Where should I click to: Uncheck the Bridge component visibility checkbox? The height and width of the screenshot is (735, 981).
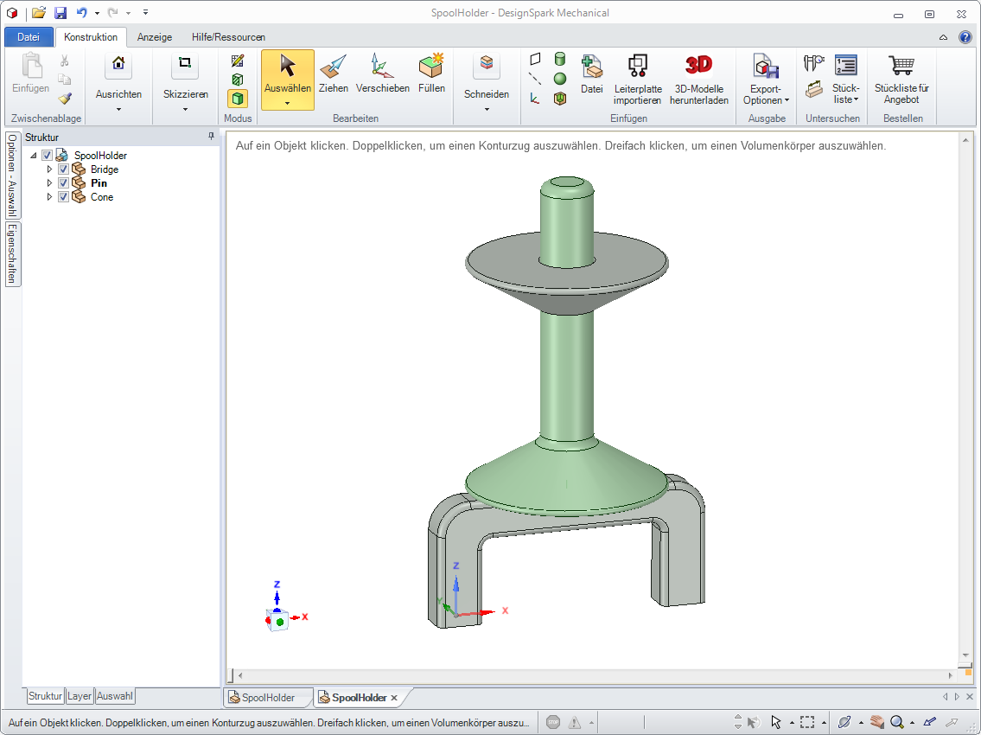coord(63,169)
